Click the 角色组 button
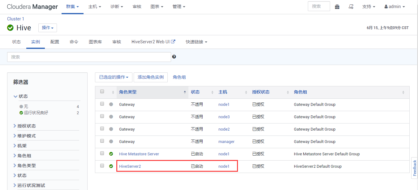The height and width of the screenshot is (190, 418). pos(179,77)
